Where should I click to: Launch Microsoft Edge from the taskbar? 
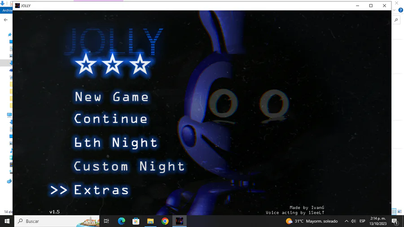pos(121,221)
